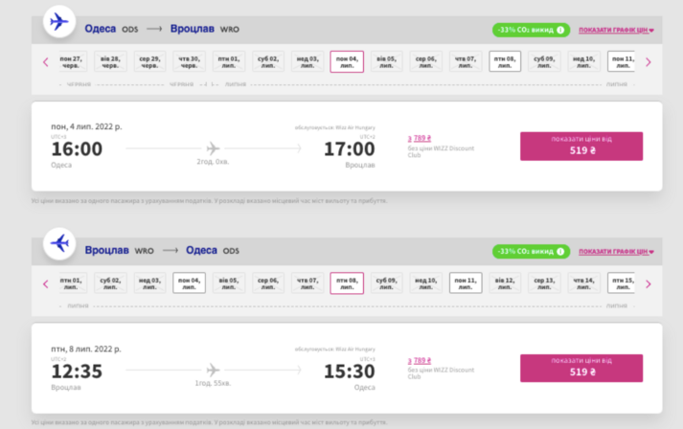
Task: Click left arrow in Wroclaw–Odesa date strip
Action: point(45,283)
